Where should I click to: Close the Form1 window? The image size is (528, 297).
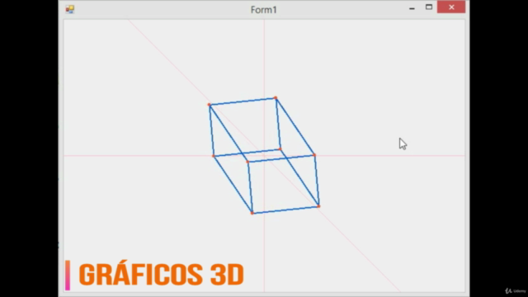tap(451, 7)
